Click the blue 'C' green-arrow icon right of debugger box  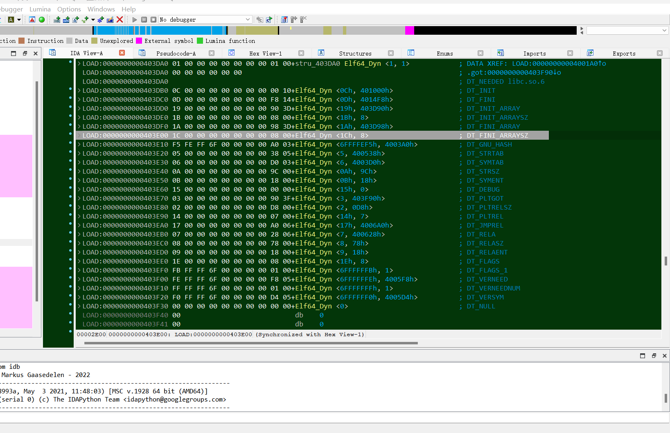pyautogui.click(x=269, y=20)
